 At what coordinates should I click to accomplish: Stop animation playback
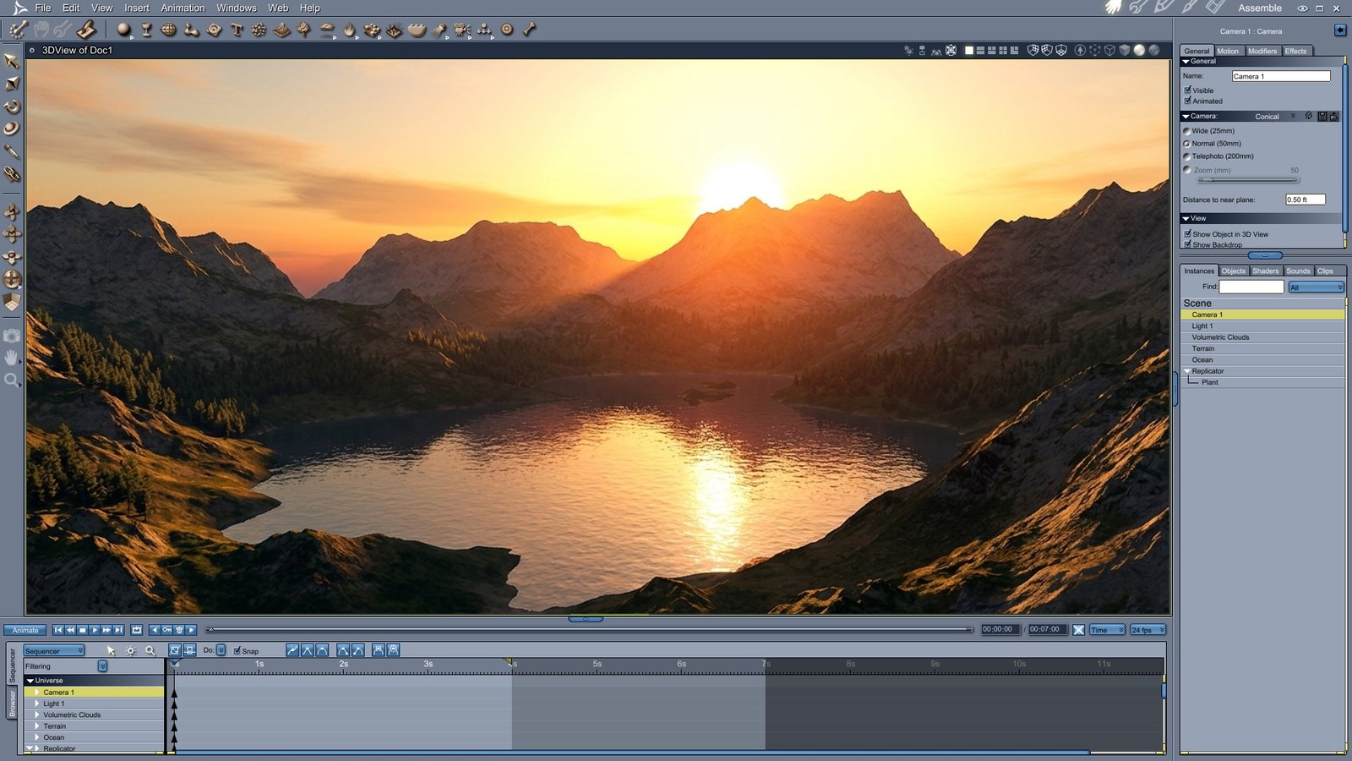tap(82, 630)
